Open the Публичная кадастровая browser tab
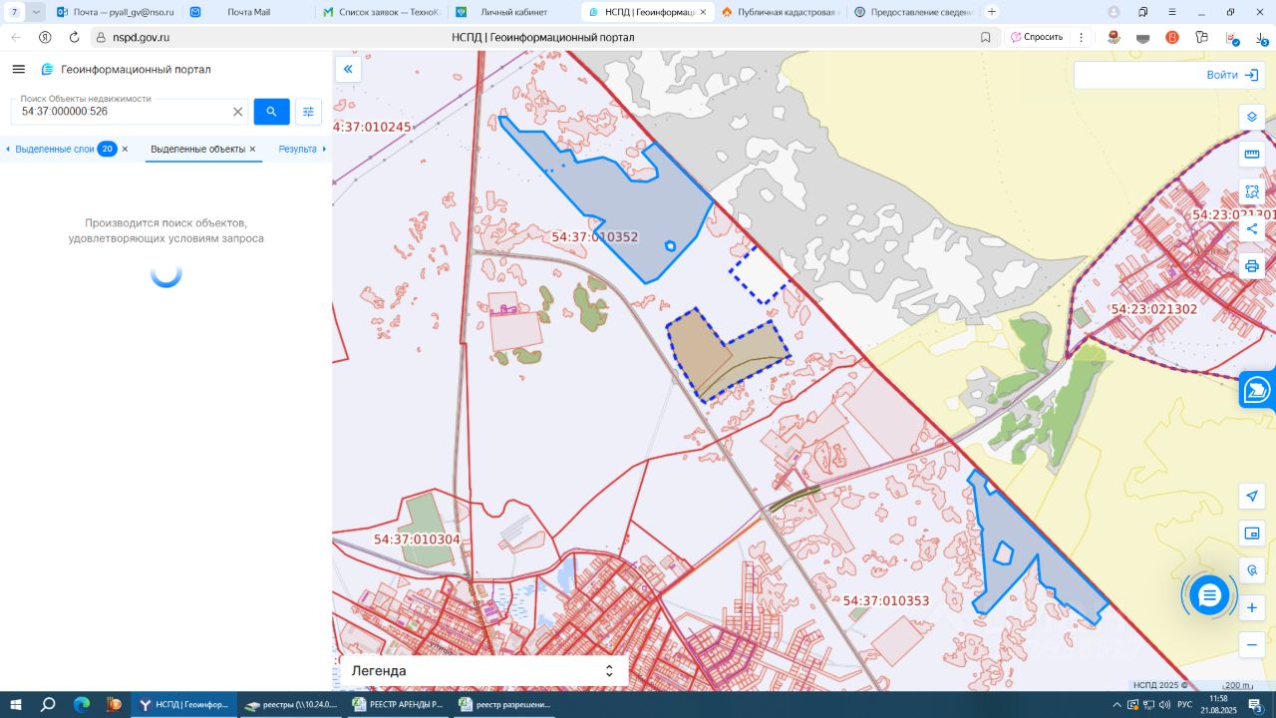1276x718 pixels. 781,12
